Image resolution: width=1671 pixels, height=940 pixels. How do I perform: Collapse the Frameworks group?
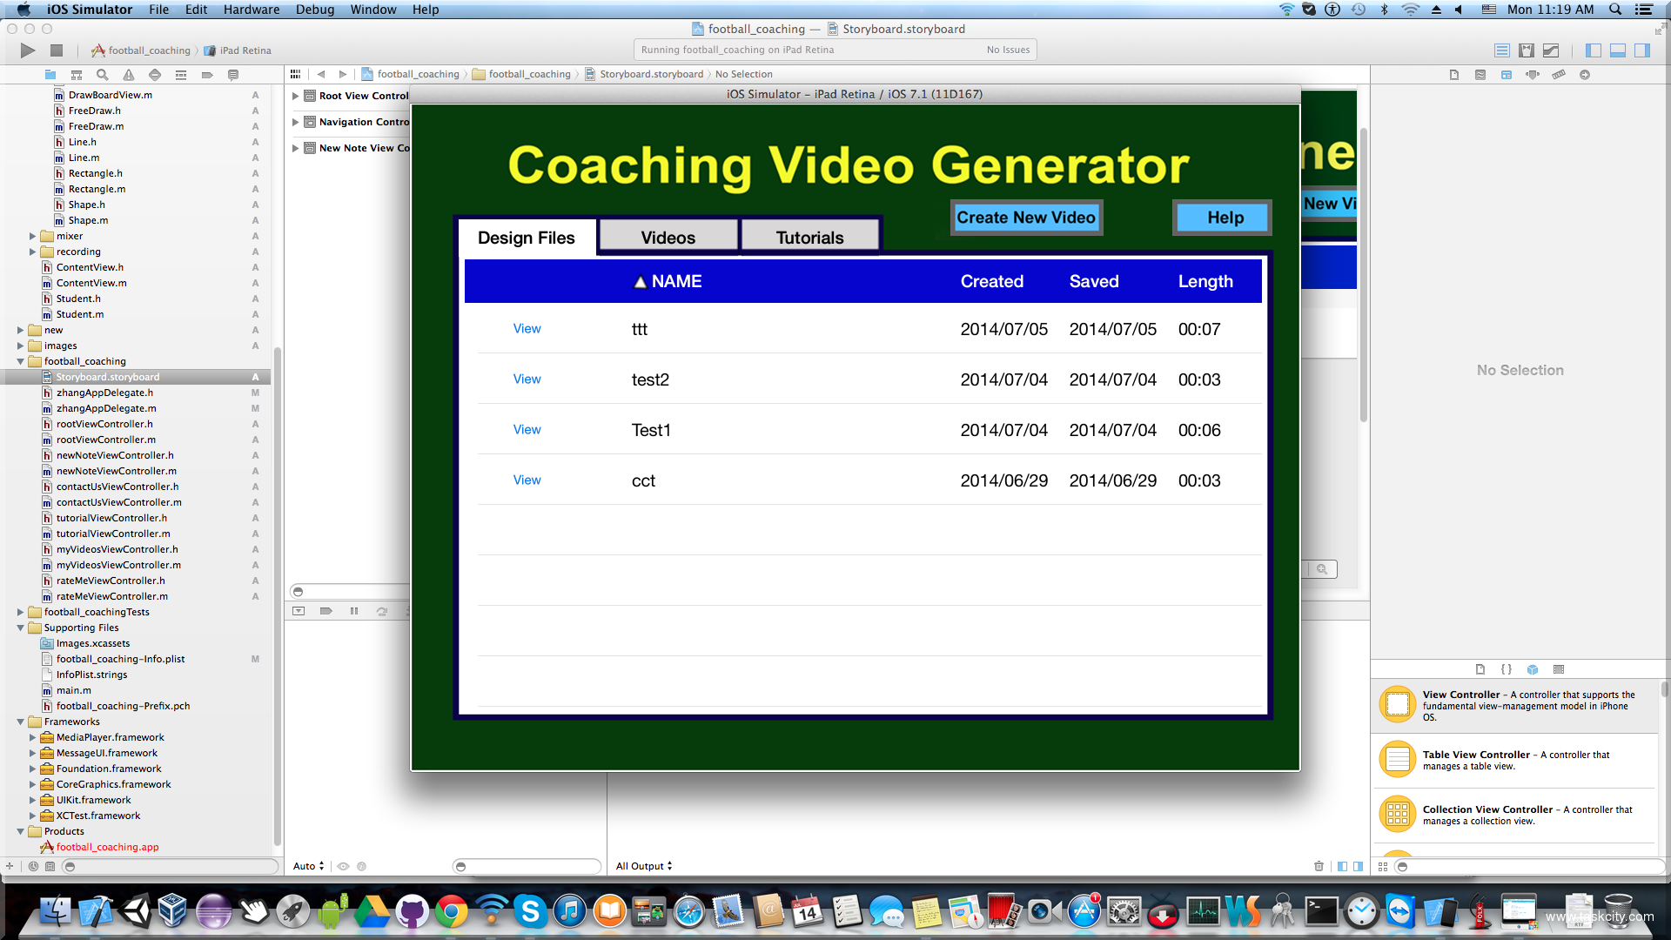(20, 722)
